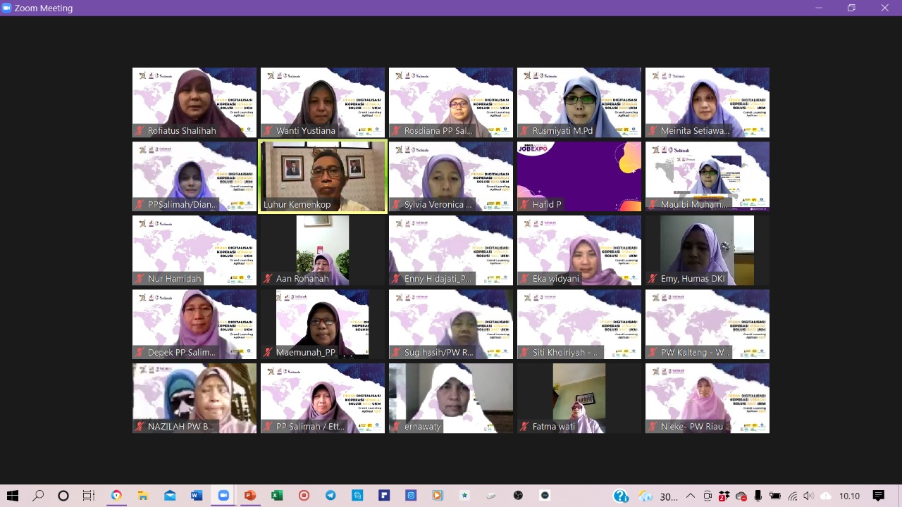This screenshot has height=507, width=902.
Task: Open Excel from the taskbar
Action: pos(277,496)
